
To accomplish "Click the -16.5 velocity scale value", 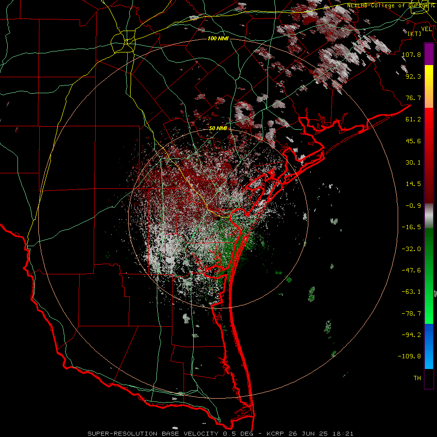I will [411, 227].
